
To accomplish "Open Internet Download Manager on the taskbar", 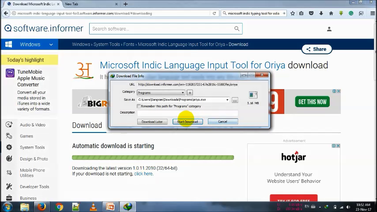I will pyautogui.click(x=128, y=207).
